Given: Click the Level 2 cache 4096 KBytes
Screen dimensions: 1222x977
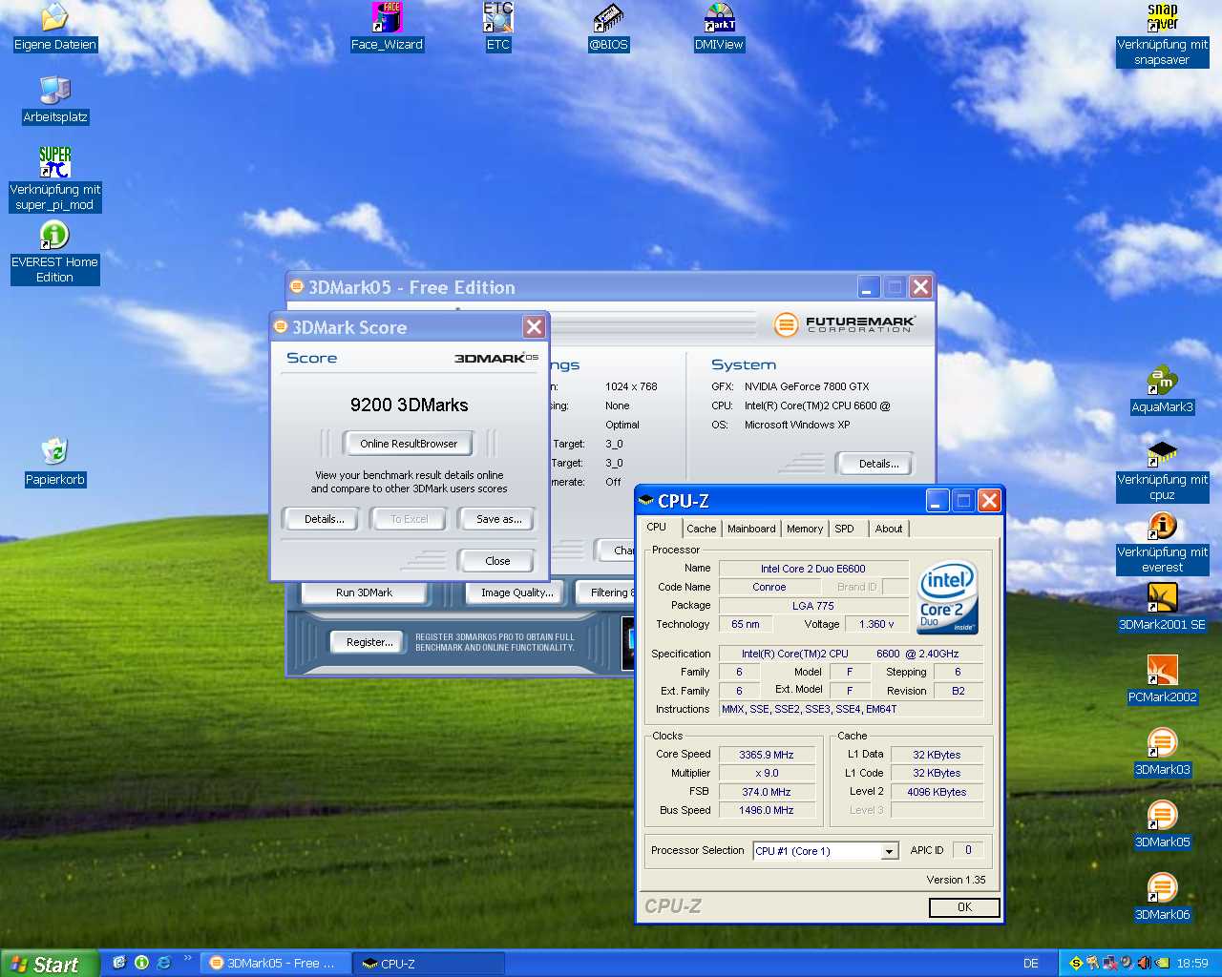Looking at the screenshot, I should (x=937, y=792).
